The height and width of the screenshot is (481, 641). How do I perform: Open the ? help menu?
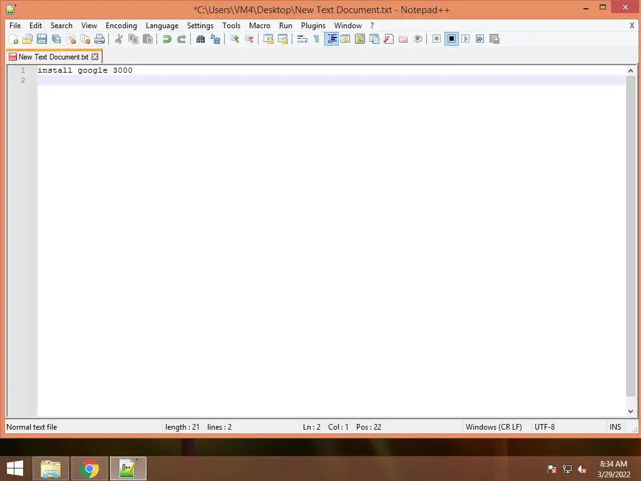372,25
